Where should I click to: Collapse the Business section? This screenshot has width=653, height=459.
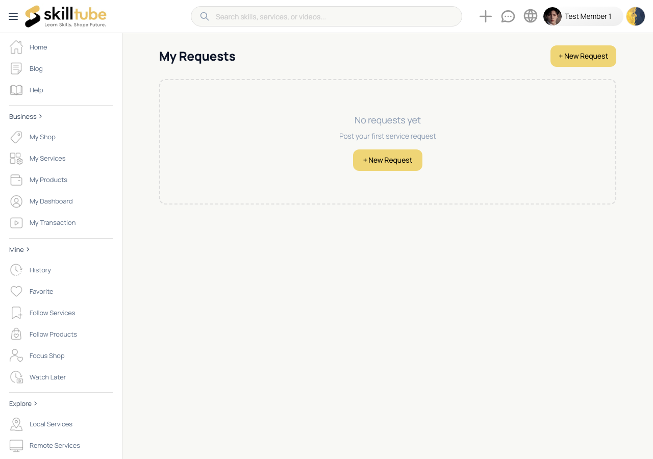[x=26, y=116]
